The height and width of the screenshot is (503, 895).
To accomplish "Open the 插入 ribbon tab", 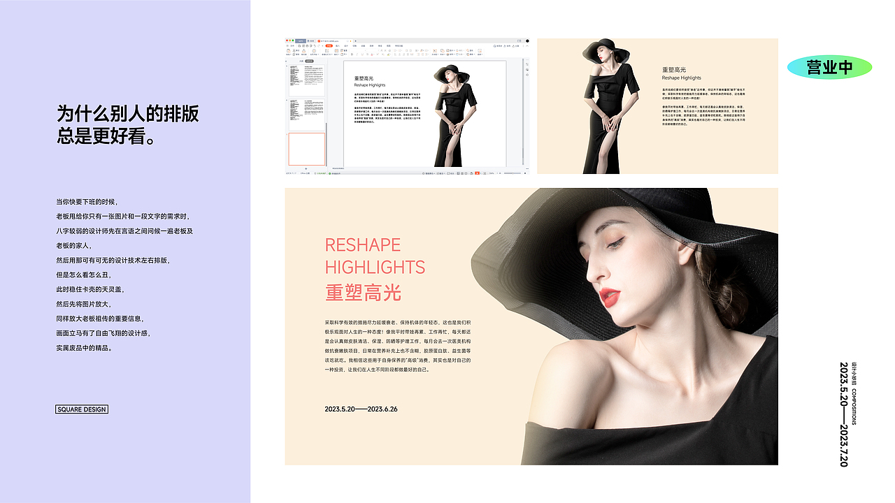I will (338, 45).
